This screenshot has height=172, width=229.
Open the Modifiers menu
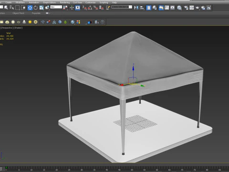click(x=20, y=2)
